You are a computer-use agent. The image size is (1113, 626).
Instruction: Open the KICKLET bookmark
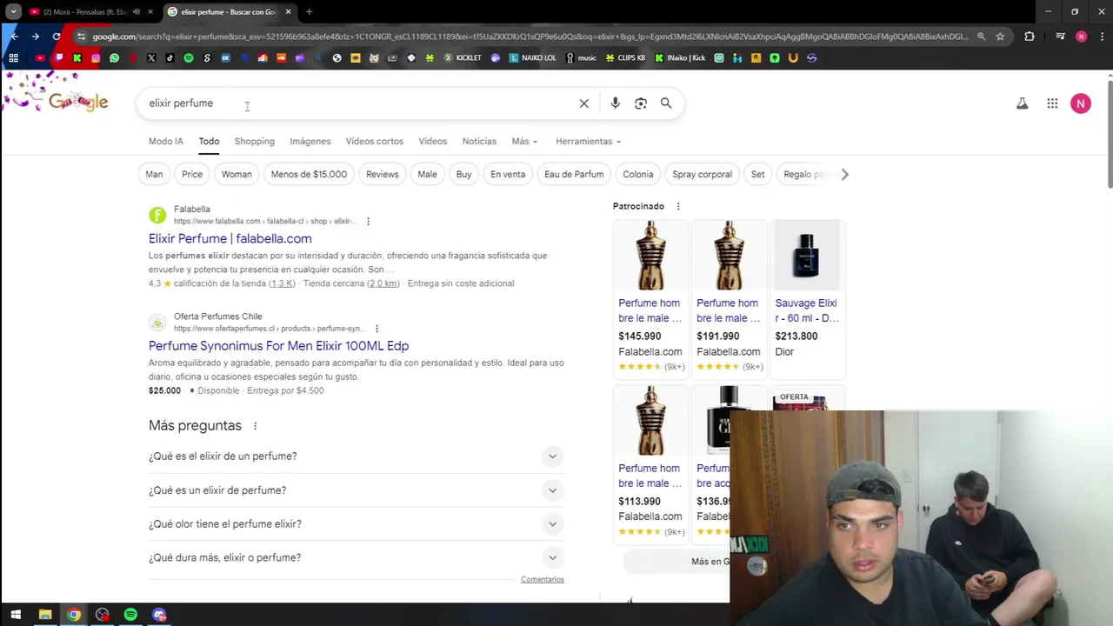click(463, 58)
